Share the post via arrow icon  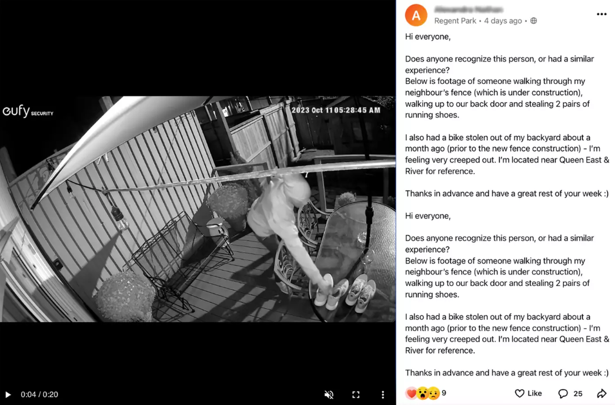click(601, 393)
